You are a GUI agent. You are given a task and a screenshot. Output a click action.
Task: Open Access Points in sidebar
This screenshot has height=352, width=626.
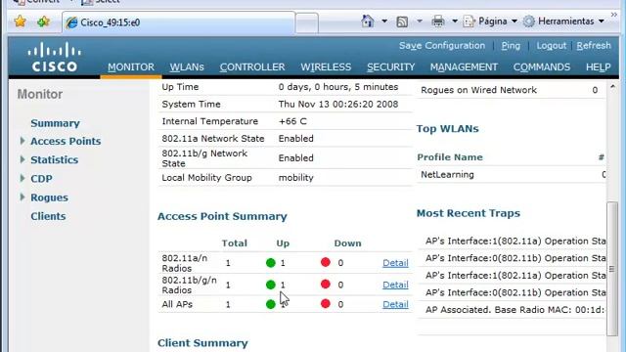click(x=66, y=141)
